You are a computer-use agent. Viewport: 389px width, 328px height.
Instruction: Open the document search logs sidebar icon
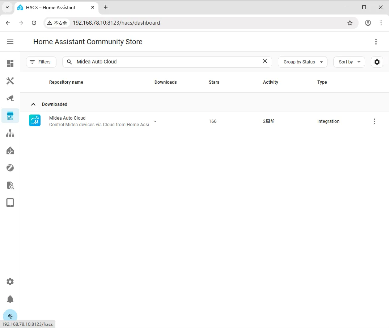click(10, 185)
